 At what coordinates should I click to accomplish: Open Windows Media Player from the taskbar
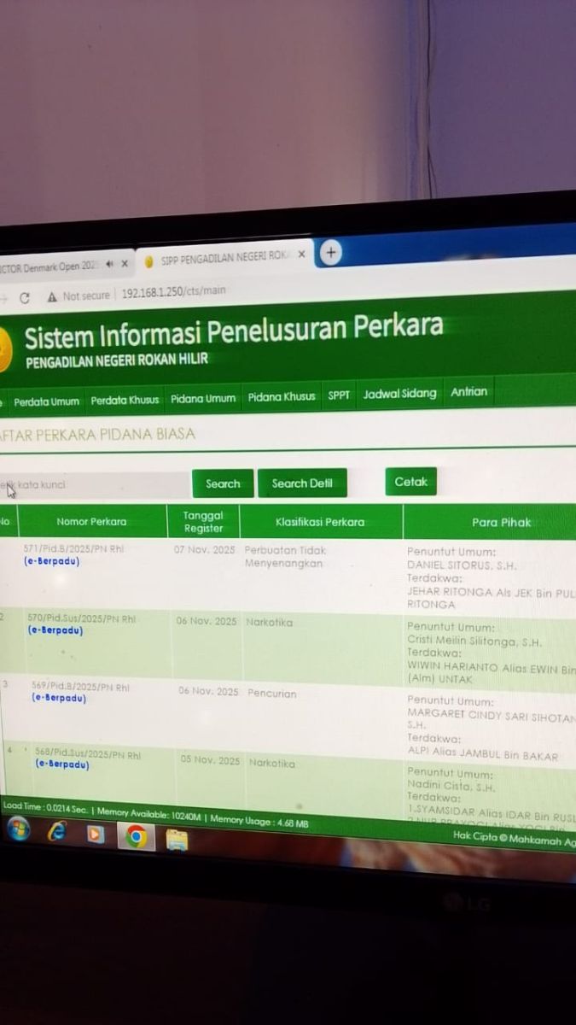[95, 835]
